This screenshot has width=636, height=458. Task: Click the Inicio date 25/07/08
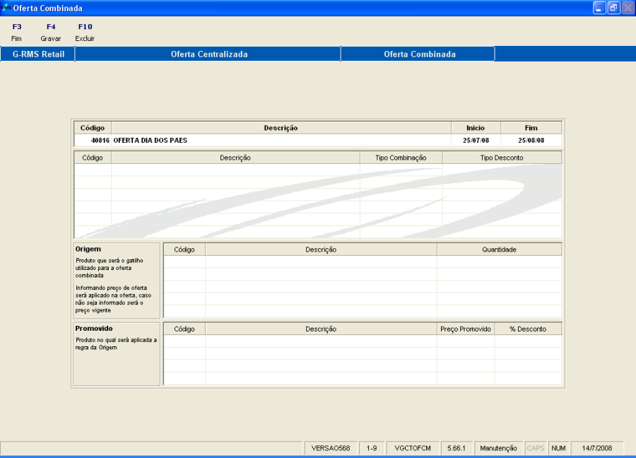pyautogui.click(x=476, y=141)
